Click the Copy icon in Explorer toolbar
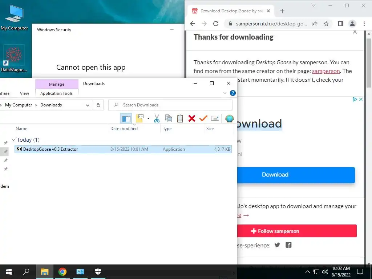The height and width of the screenshot is (279, 372). pos(169,118)
